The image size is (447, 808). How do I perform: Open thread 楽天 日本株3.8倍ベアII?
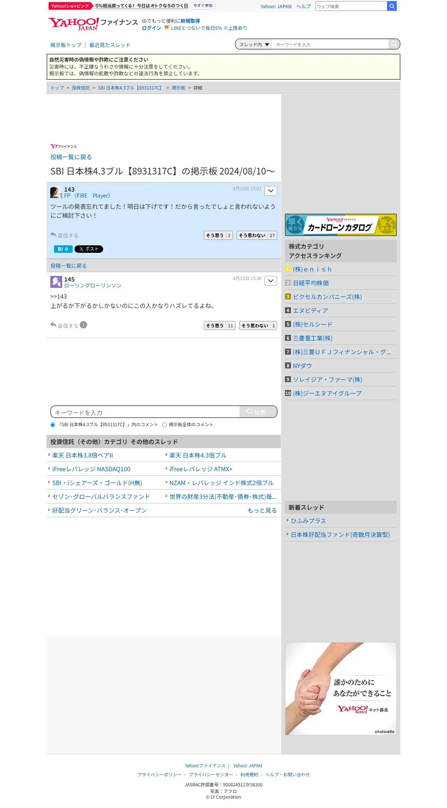coord(82,455)
